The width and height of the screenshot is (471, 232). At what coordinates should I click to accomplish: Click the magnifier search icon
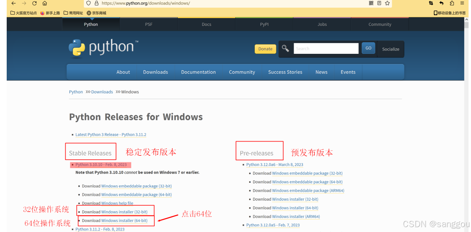click(x=286, y=48)
